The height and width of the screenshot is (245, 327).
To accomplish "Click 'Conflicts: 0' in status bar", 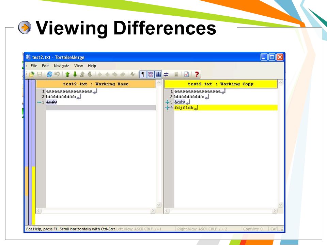I will [x=253, y=229].
